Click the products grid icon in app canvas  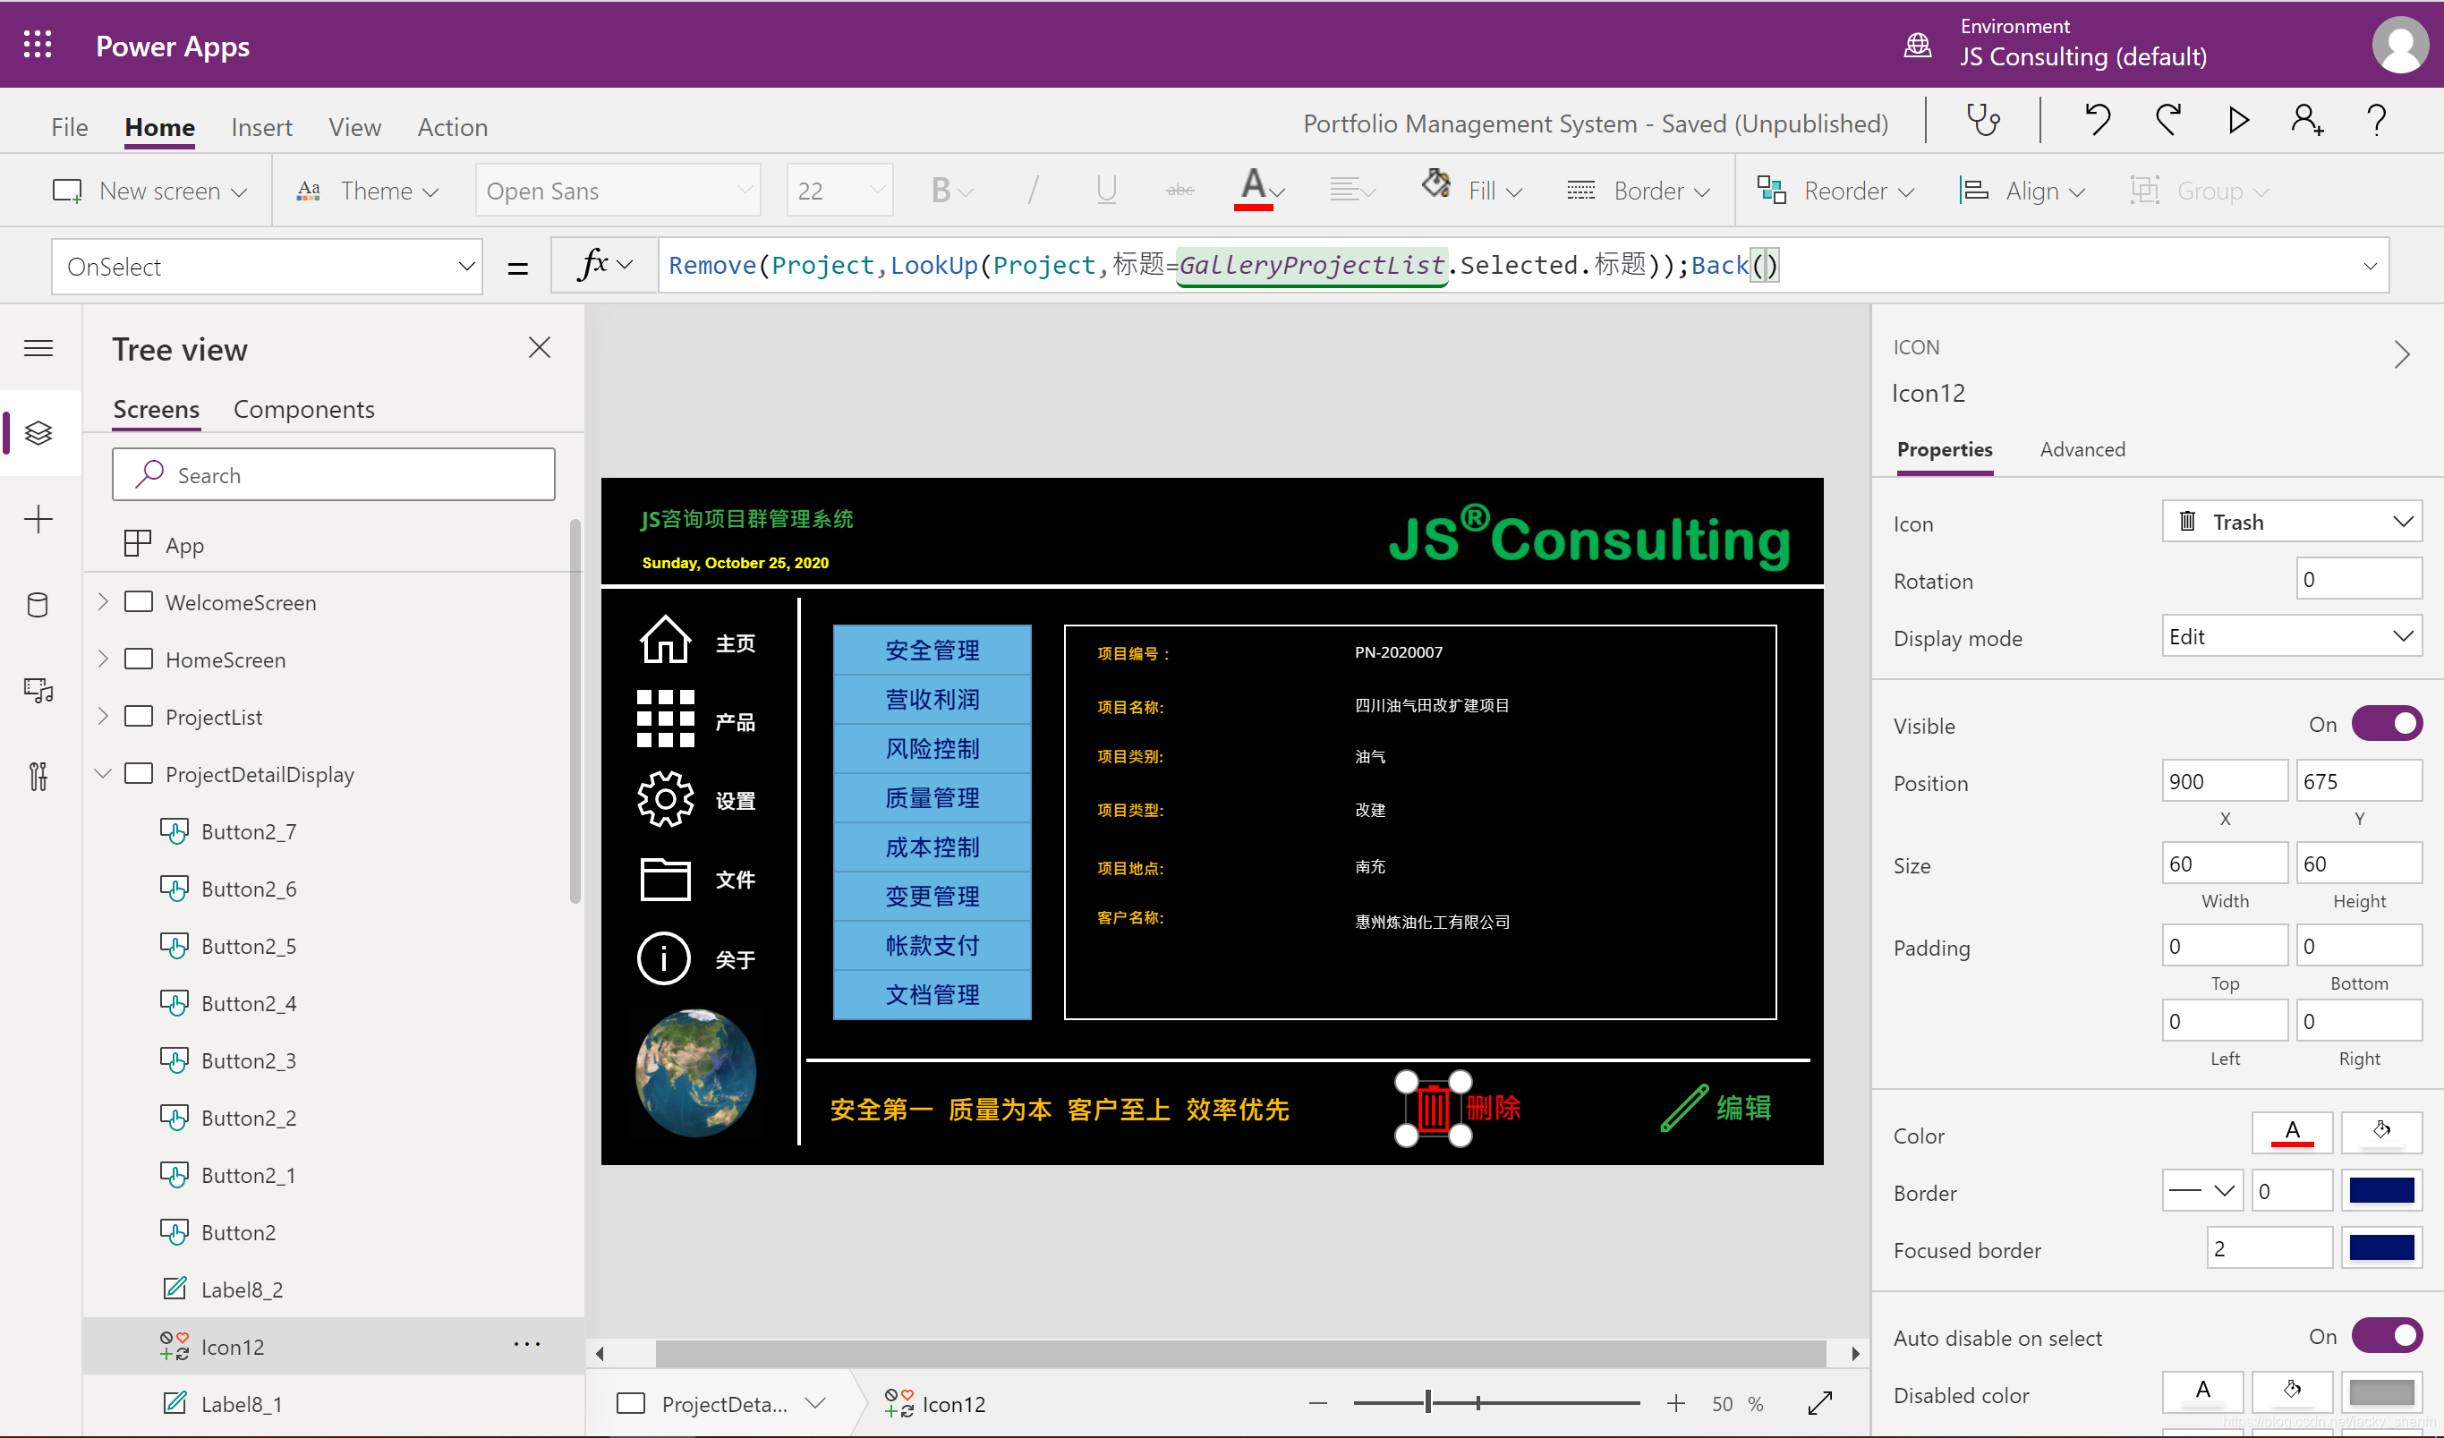[665, 719]
